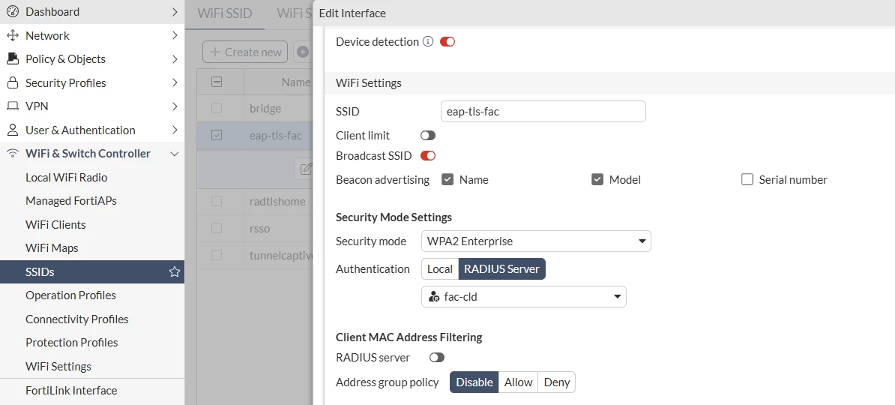Expand the Security Profiles chevron

pos(175,82)
